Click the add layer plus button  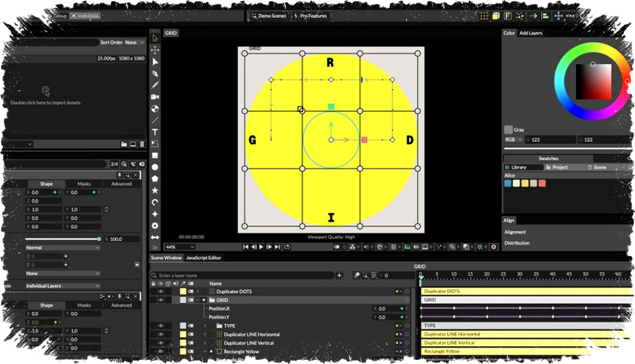tap(339, 275)
